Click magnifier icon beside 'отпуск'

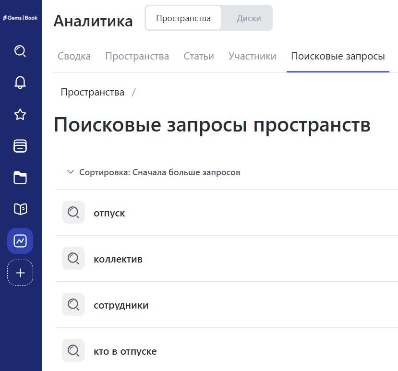[73, 212]
